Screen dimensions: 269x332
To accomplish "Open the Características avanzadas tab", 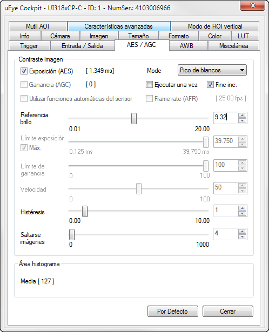I will click(x=119, y=26).
